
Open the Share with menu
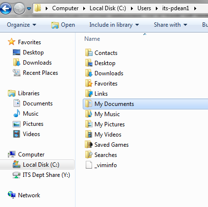(170, 25)
